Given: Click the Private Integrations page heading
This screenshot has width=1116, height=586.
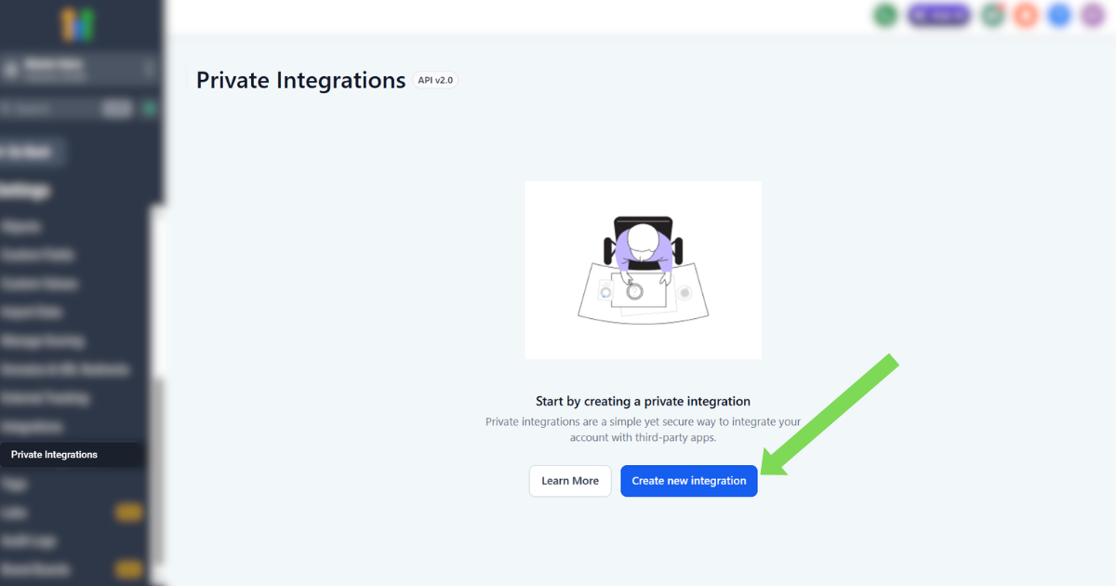Looking at the screenshot, I should (301, 80).
